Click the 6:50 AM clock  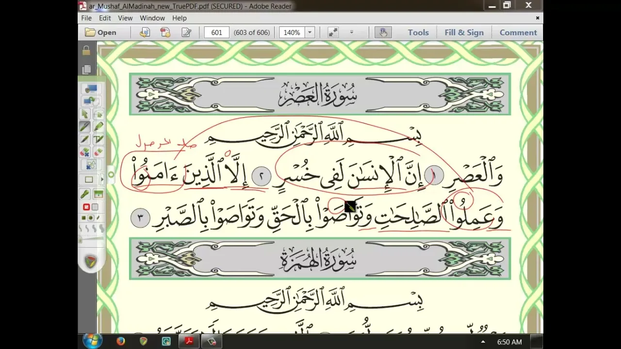click(509, 342)
